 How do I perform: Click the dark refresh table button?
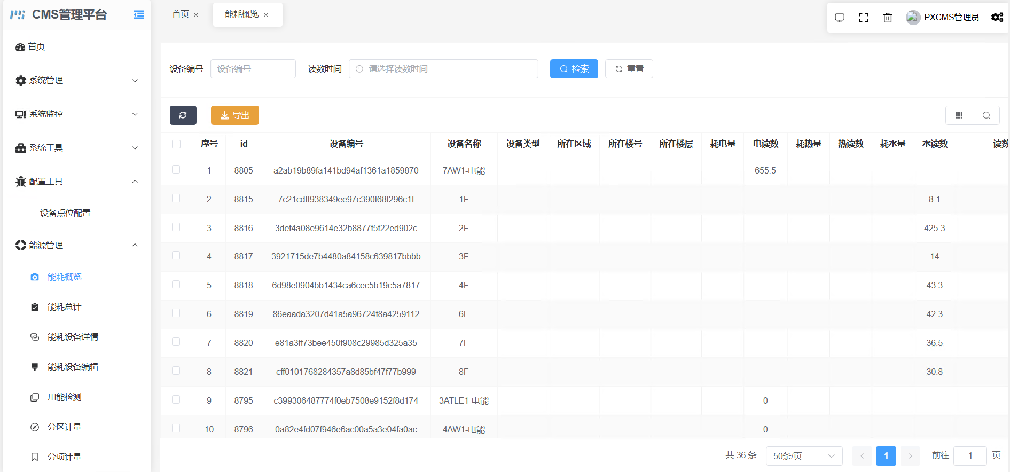coord(183,115)
